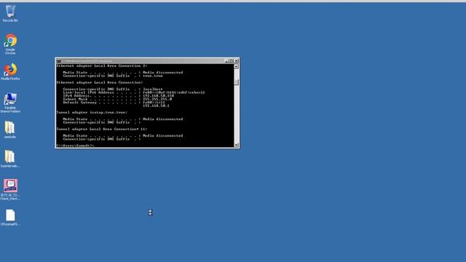The image size is (466, 262).
Task: Click the subnet mask 255.255.255.0
Action: (157, 99)
